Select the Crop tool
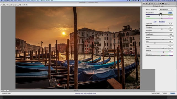 [x=12, y=5]
